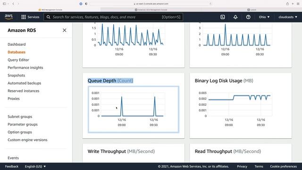The height and width of the screenshot is (170, 302).
Task: Click the Binary Log Disk Usage heading
Action: 224,81
